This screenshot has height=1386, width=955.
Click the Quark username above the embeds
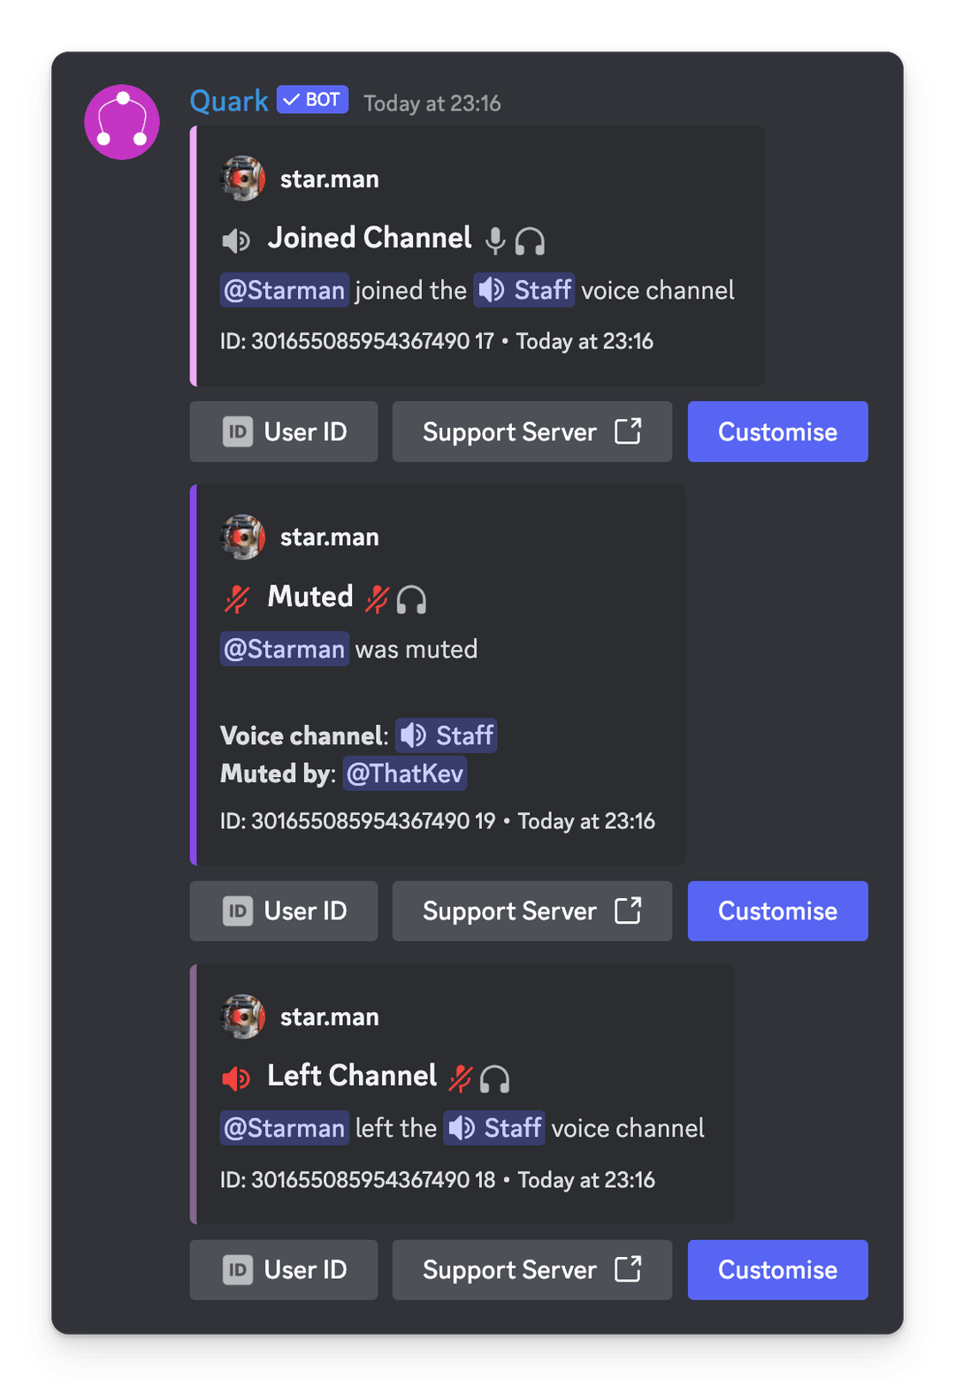[x=228, y=100]
